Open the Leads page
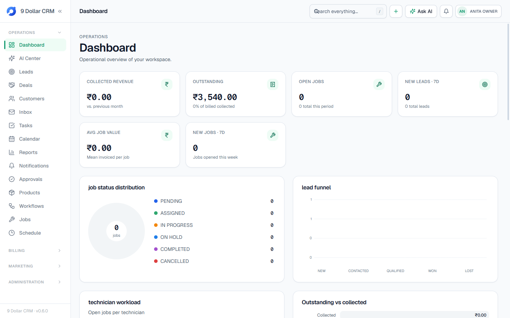This screenshot has width=510, height=318. [x=35, y=72]
